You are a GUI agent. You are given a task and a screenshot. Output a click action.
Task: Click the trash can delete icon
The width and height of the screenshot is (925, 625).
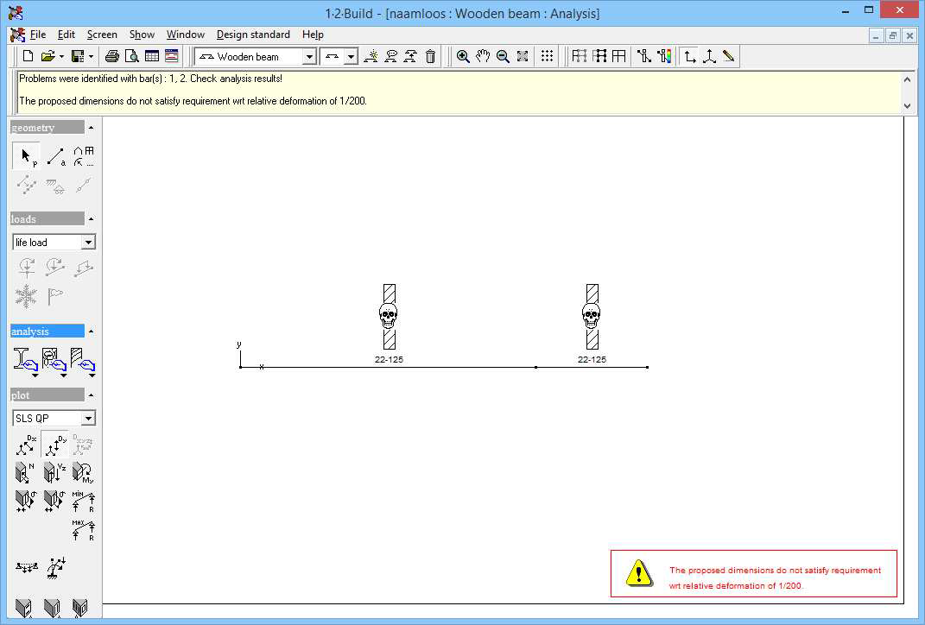pos(430,56)
